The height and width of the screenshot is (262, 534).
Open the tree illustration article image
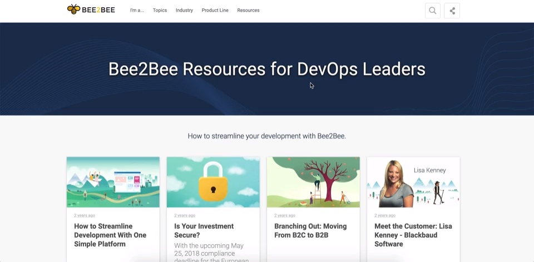(x=313, y=182)
